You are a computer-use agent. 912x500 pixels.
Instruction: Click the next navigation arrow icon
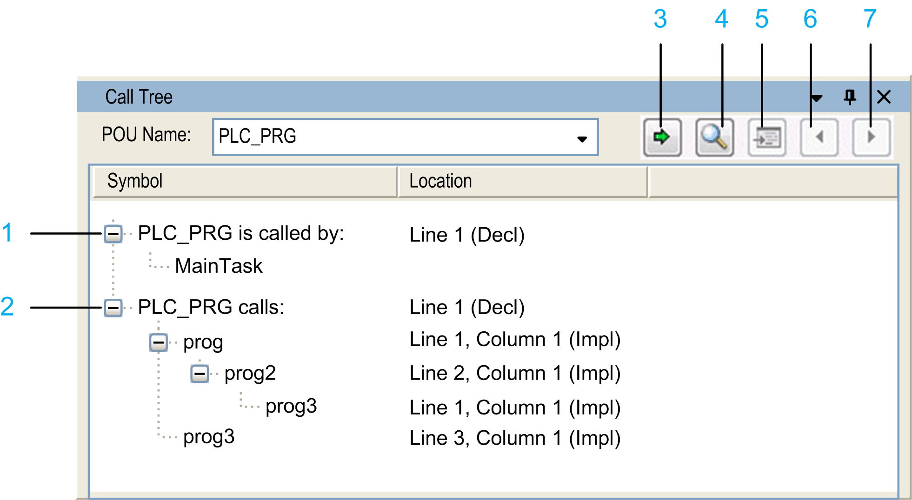pos(871,137)
